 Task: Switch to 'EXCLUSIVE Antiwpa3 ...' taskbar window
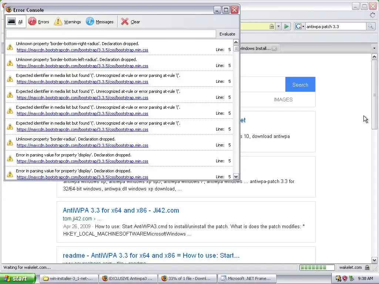coord(128,278)
